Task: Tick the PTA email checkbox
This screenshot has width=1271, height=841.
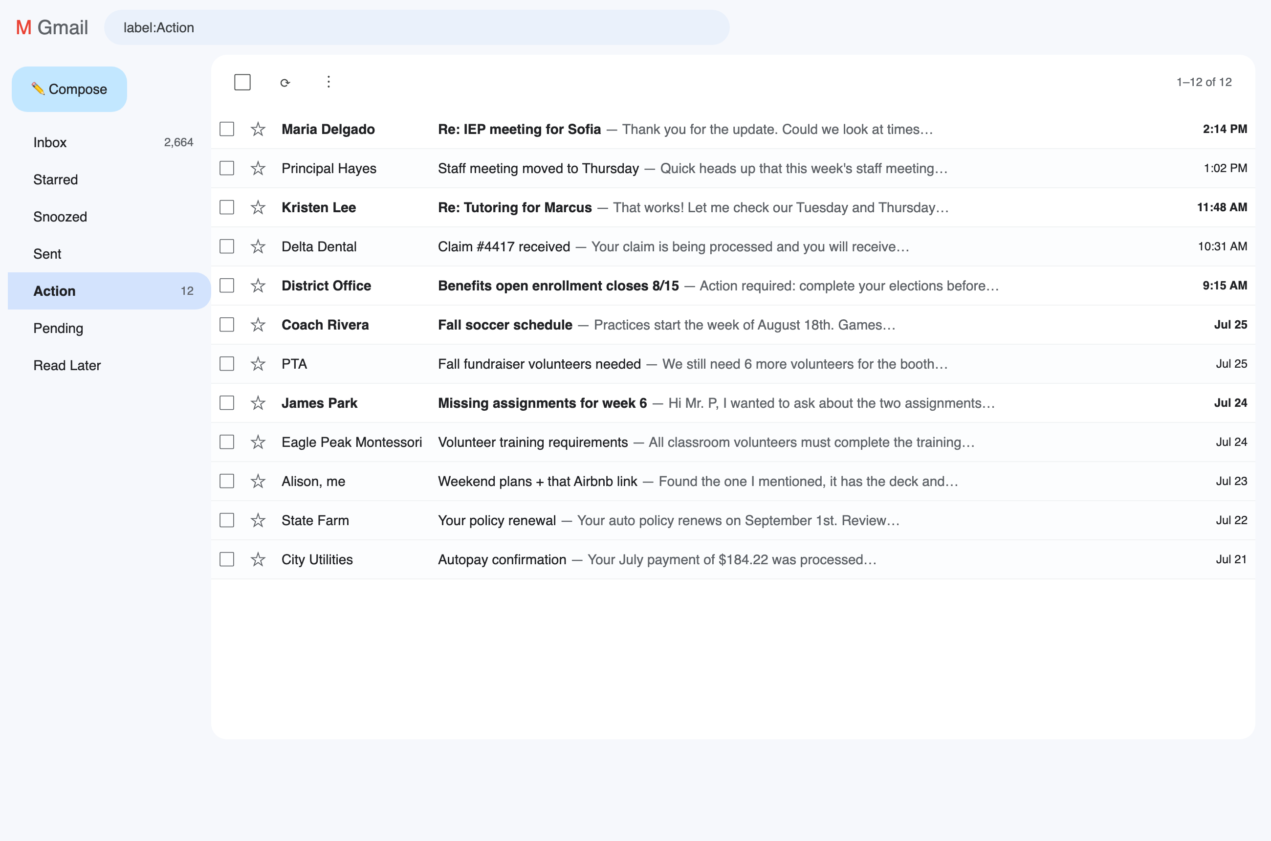Action: [x=227, y=364]
